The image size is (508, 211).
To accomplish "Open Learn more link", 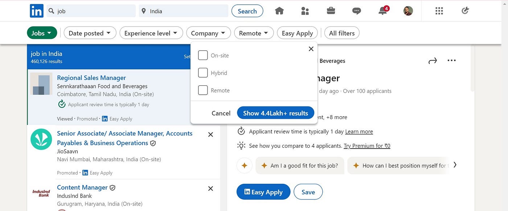I will [x=359, y=131].
